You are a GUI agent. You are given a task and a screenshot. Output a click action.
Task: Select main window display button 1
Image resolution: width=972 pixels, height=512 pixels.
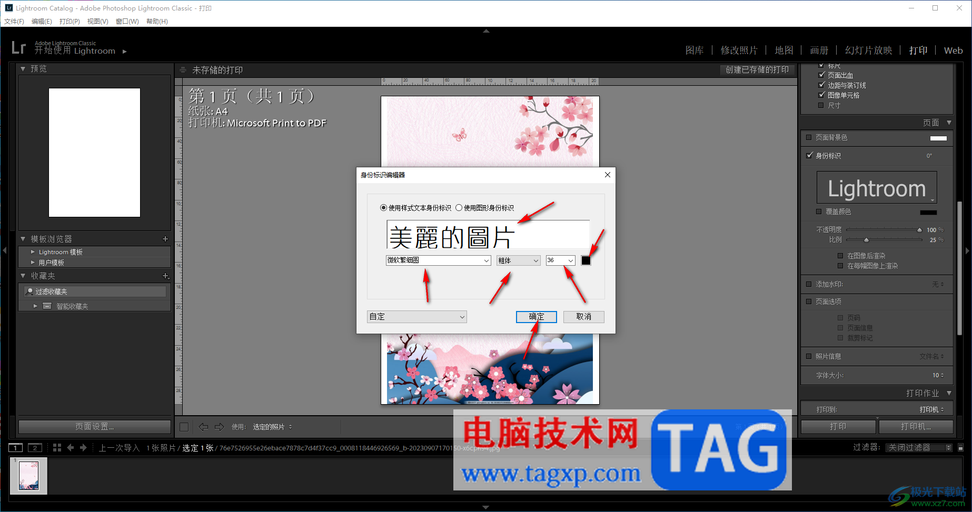pos(16,448)
